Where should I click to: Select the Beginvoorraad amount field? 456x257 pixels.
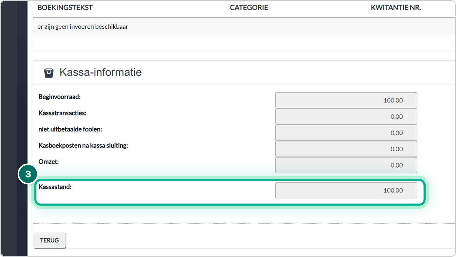[346, 100]
